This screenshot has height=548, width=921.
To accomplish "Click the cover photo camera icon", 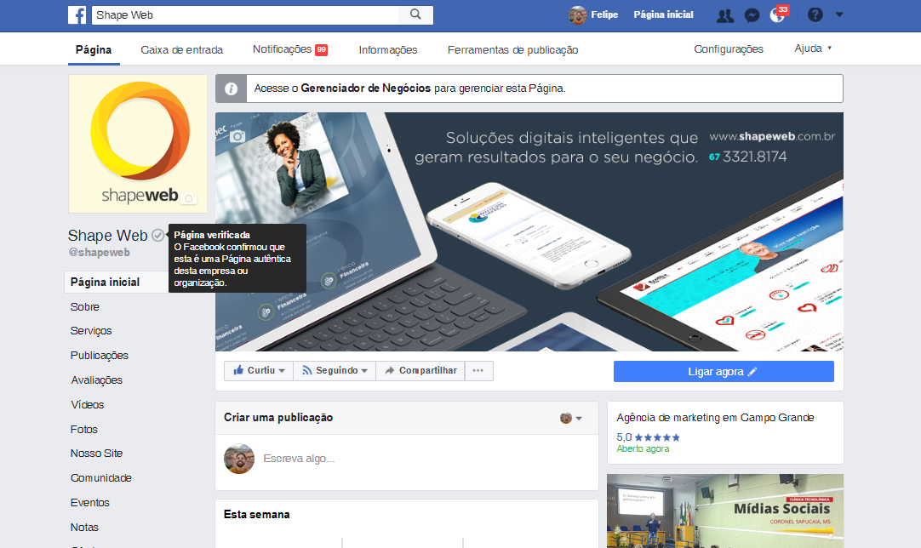I will tap(237, 136).
